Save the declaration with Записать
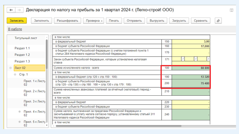Screen dimensions: 239x134 click(17, 21)
